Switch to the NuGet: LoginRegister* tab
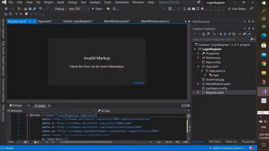The width and height of the screenshot is (269, 151). (78, 21)
